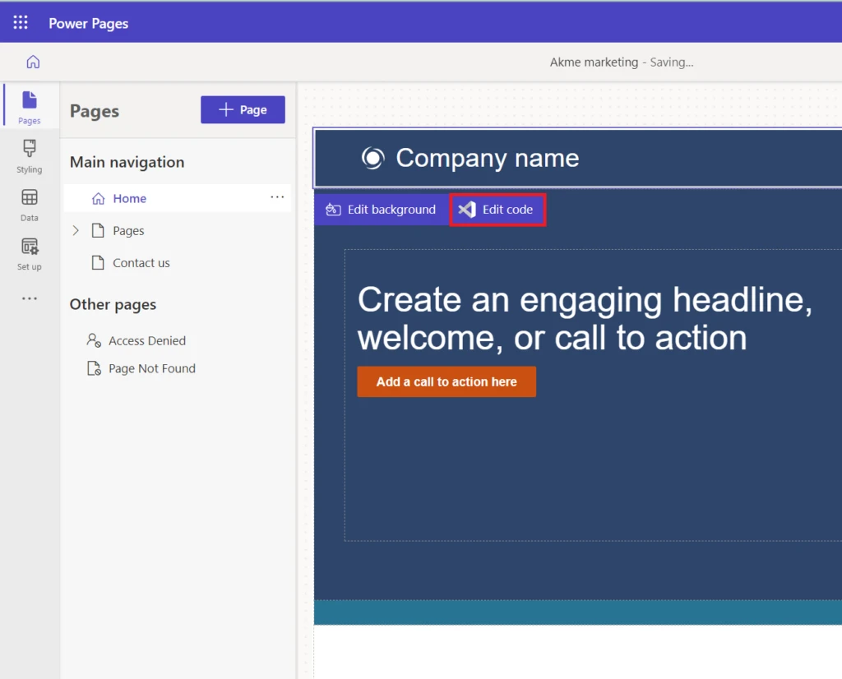
Task: Select the Pages workspace icon
Action: tap(29, 107)
